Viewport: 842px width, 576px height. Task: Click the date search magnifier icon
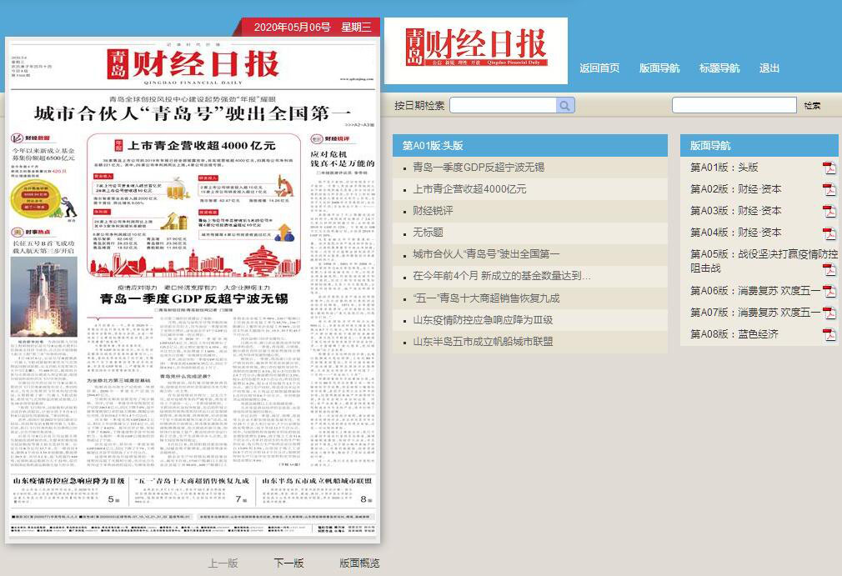(x=565, y=105)
